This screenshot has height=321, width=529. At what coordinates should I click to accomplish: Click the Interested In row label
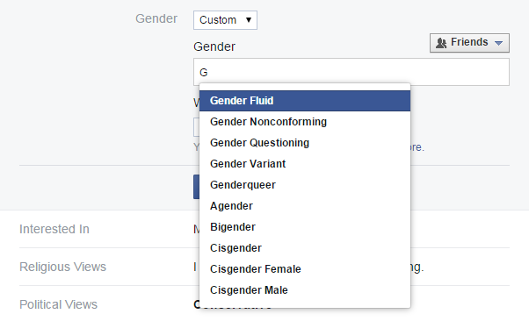pos(54,229)
